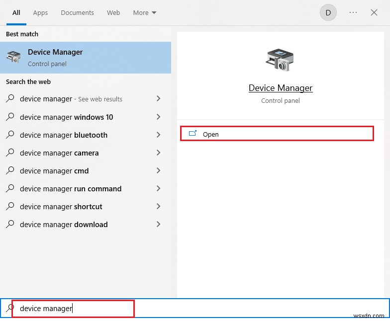Click search icon beside 'device manager shortcut'
Image resolution: width=390 pixels, height=321 pixels.
[10, 206]
